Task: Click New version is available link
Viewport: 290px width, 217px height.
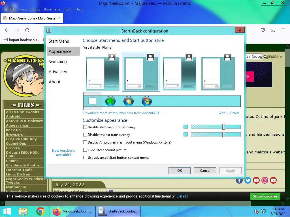Action: (63, 153)
